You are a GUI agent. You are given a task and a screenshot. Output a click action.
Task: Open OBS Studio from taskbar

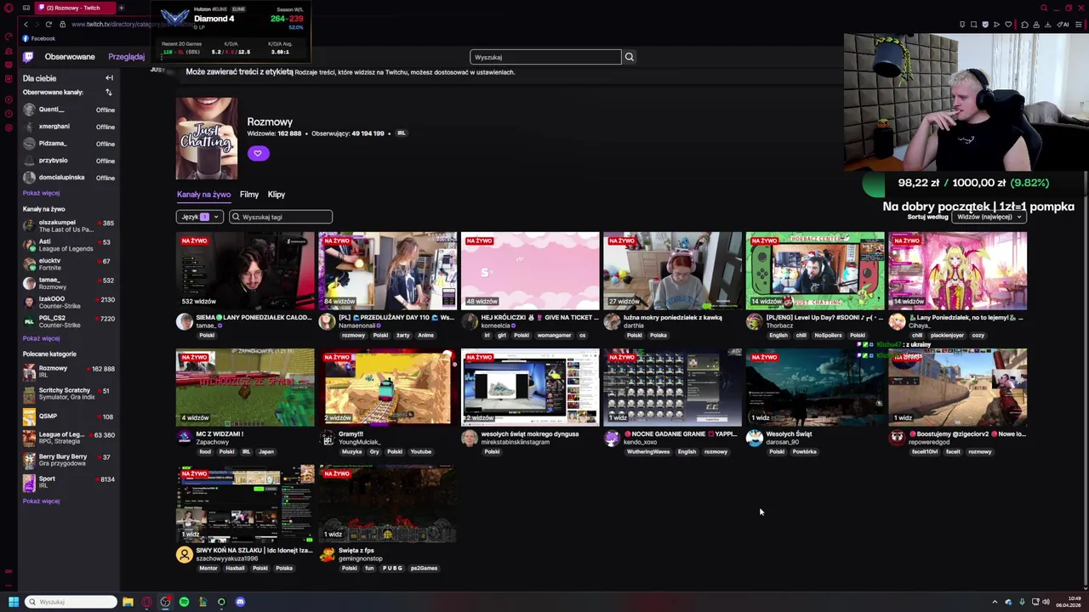(x=165, y=602)
